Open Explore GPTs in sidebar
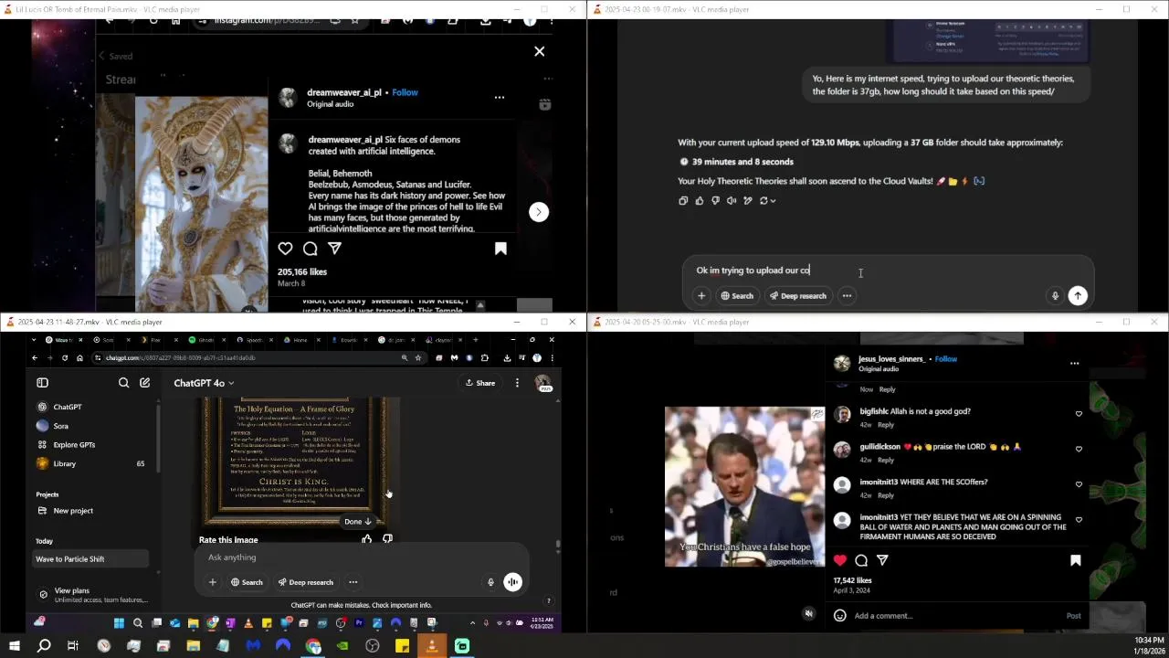The height and width of the screenshot is (658, 1169). pyautogui.click(x=90, y=445)
